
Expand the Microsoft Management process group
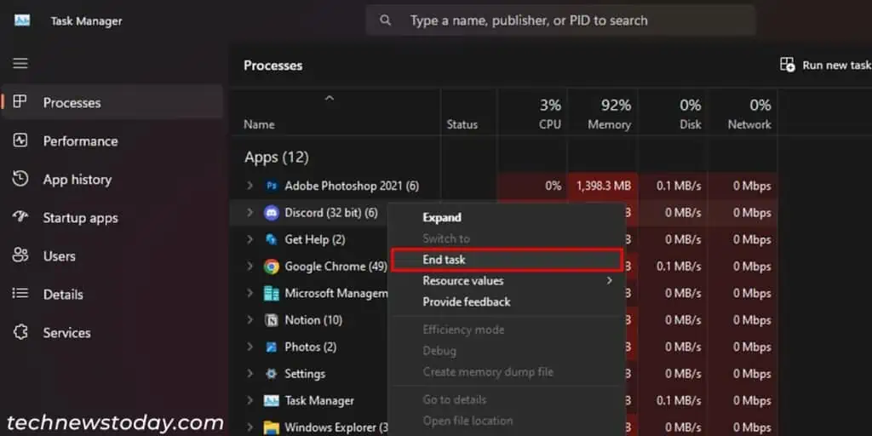click(250, 293)
